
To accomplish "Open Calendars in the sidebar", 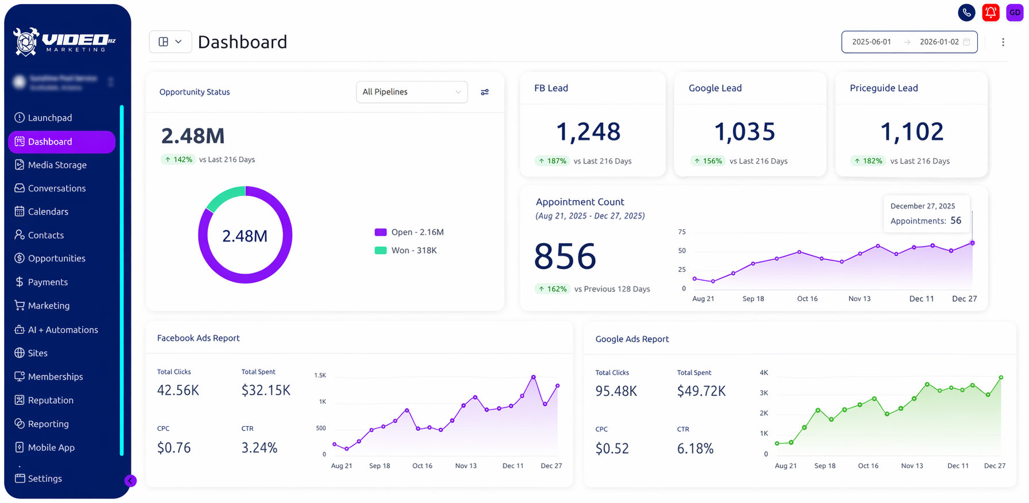I will point(62,212).
